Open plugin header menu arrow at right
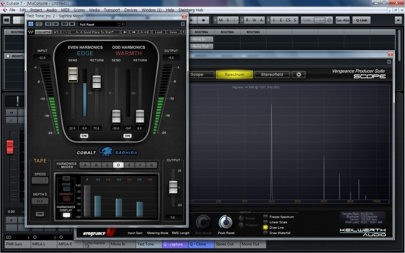Viewport: 405px width, 253px height. 183,24
